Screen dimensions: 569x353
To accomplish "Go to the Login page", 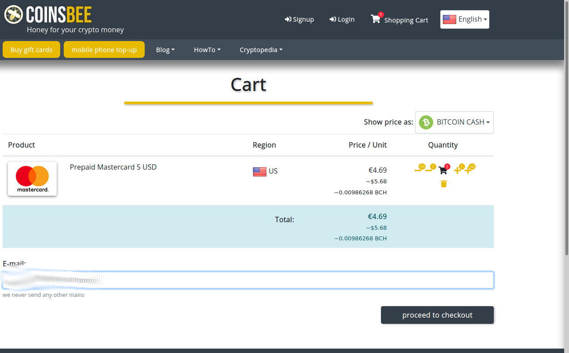I will (x=342, y=19).
